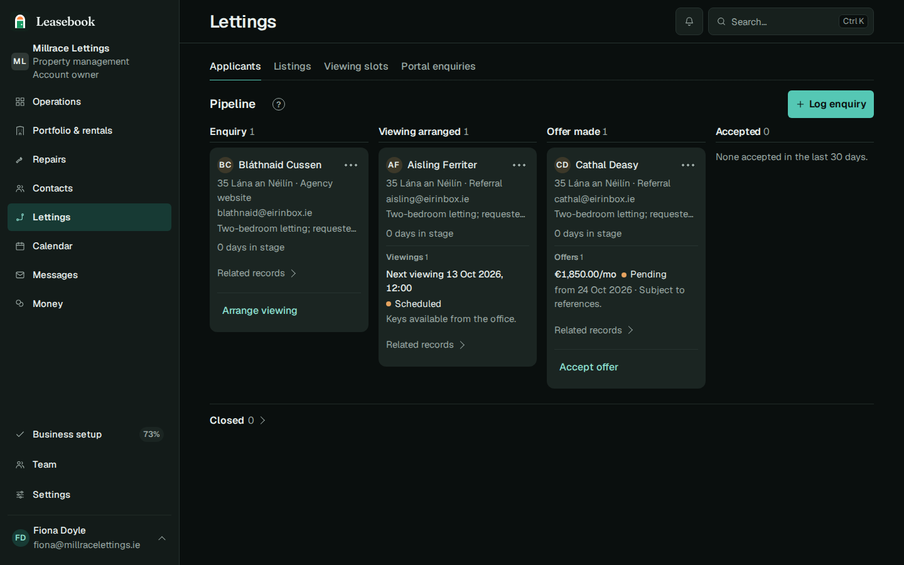
Task: Click the Pipeline help question mark icon
Action: coord(279,104)
